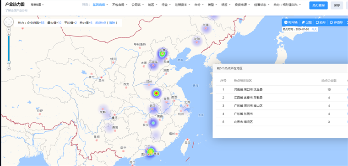Click the zoom slider handle
Viewport: 348px width, 166px height.
click(9, 62)
